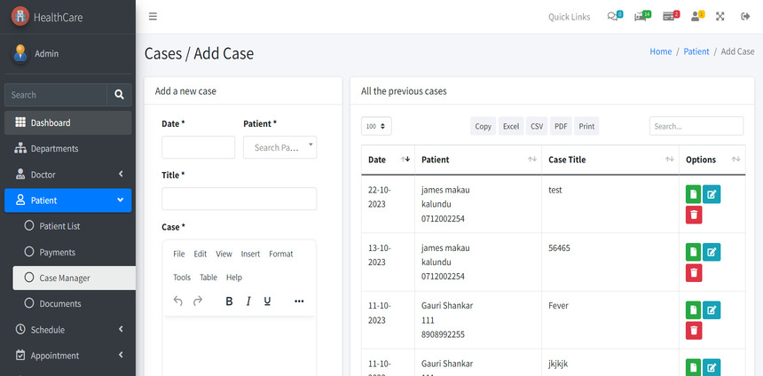Screen dimensions: 763x376
Task: Expand the Doctor sidebar menu
Action: 67,175
